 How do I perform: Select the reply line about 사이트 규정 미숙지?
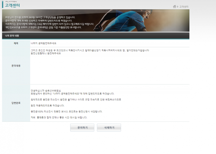point(76,100)
